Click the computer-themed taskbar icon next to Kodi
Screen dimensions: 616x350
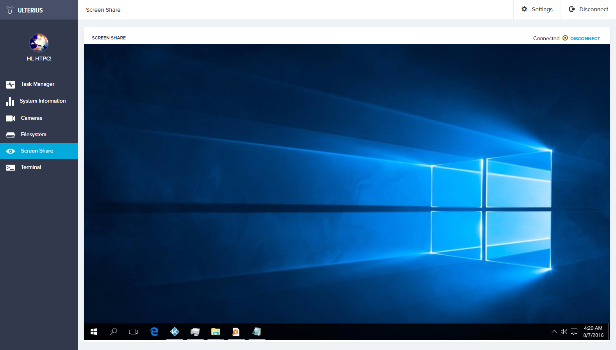pos(195,332)
